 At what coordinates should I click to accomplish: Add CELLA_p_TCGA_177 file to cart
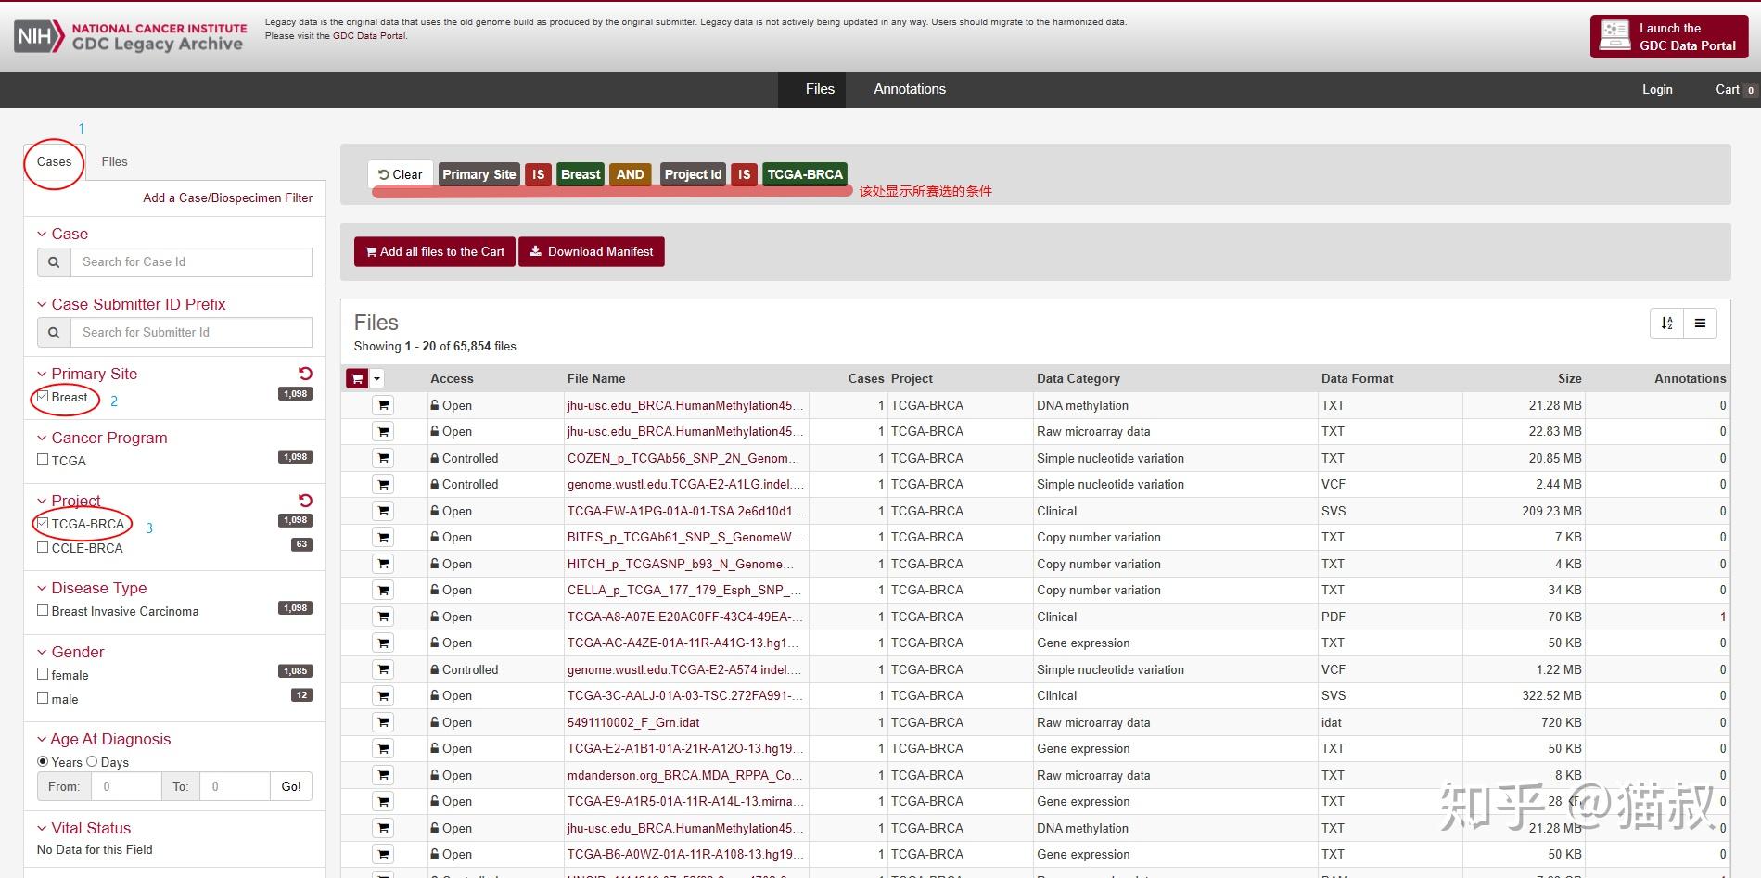click(383, 591)
